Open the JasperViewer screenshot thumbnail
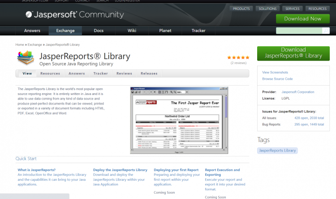The image size is (336, 199). (179, 120)
